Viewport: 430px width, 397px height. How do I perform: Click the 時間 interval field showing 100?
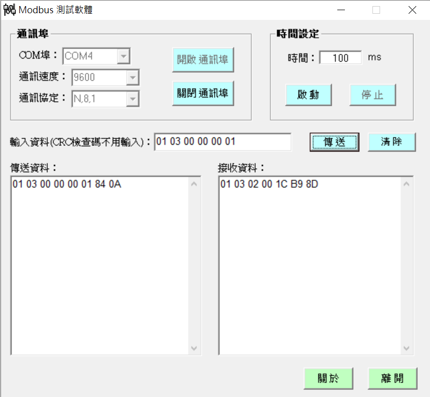(x=340, y=58)
